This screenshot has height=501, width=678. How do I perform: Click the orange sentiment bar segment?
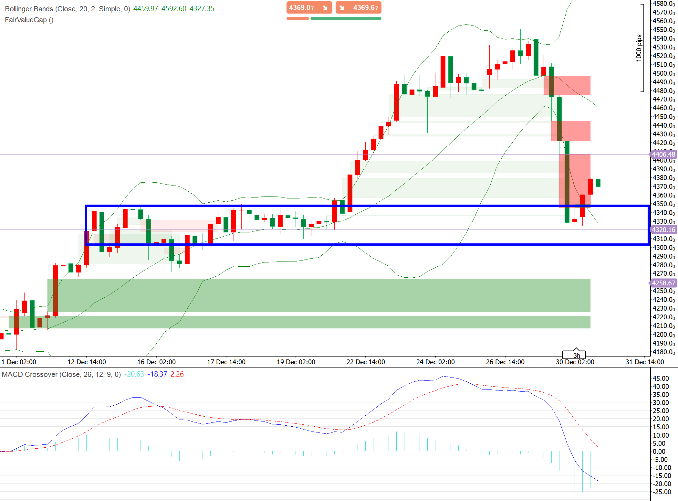(x=297, y=18)
